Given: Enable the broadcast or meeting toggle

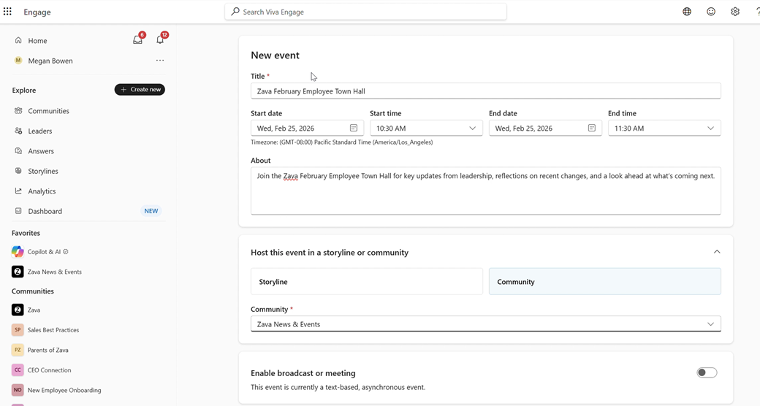Looking at the screenshot, I should (x=706, y=372).
